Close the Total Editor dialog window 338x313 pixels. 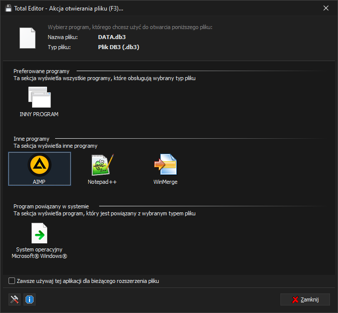click(x=326, y=8)
